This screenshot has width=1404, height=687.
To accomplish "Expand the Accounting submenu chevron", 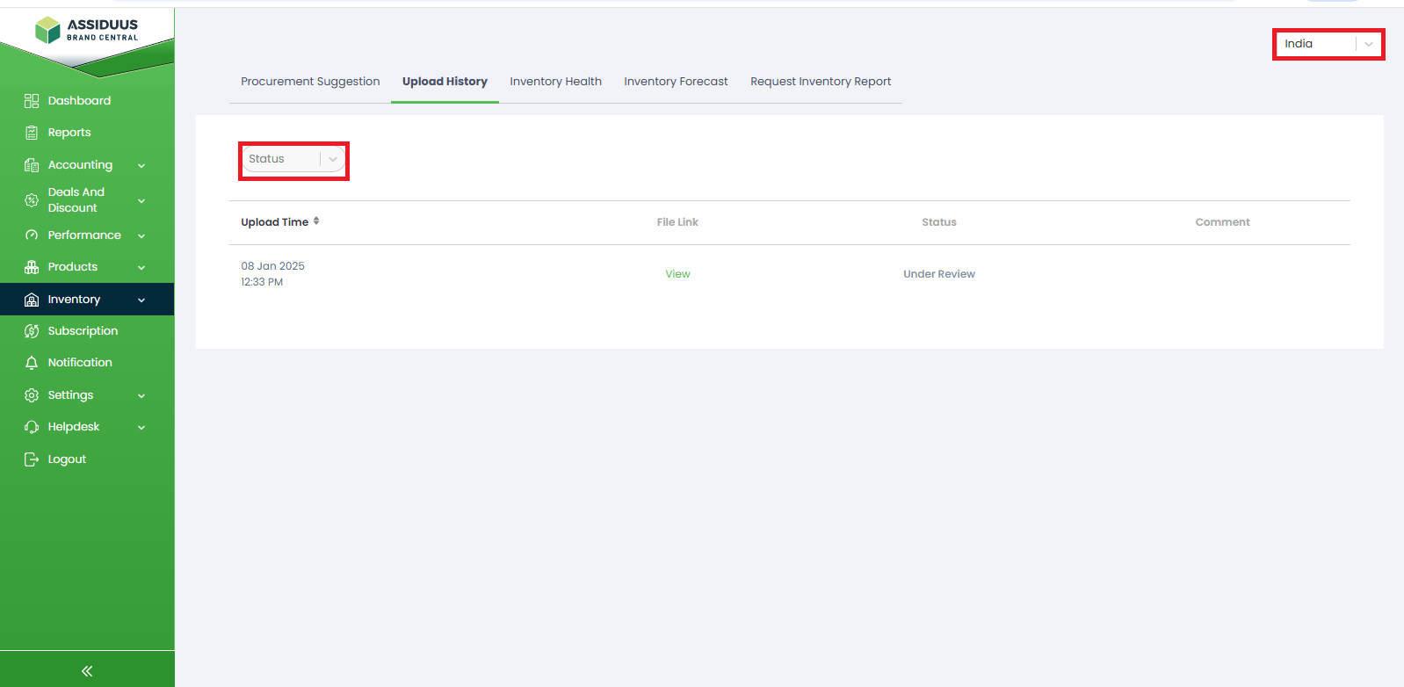I will [x=141, y=165].
